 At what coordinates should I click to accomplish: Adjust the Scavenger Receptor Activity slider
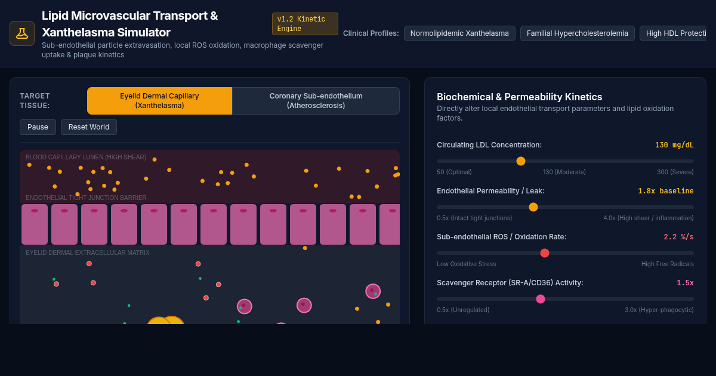[x=565, y=299]
